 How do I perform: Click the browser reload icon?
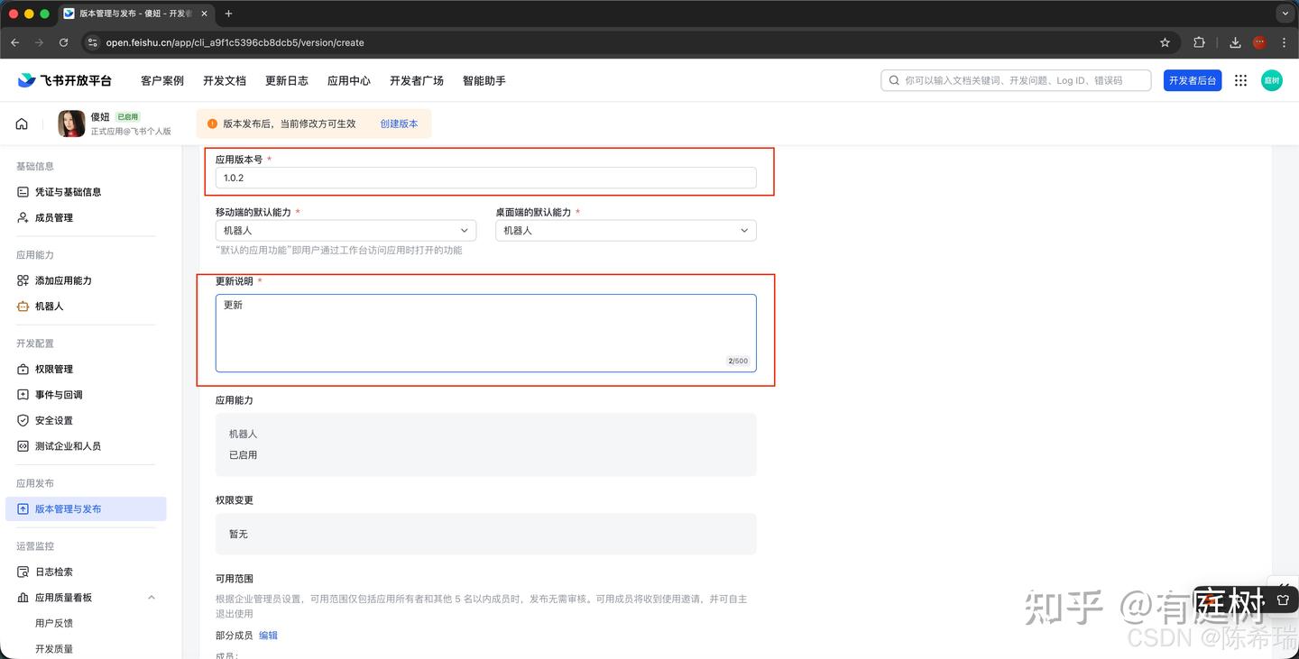(63, 42)
